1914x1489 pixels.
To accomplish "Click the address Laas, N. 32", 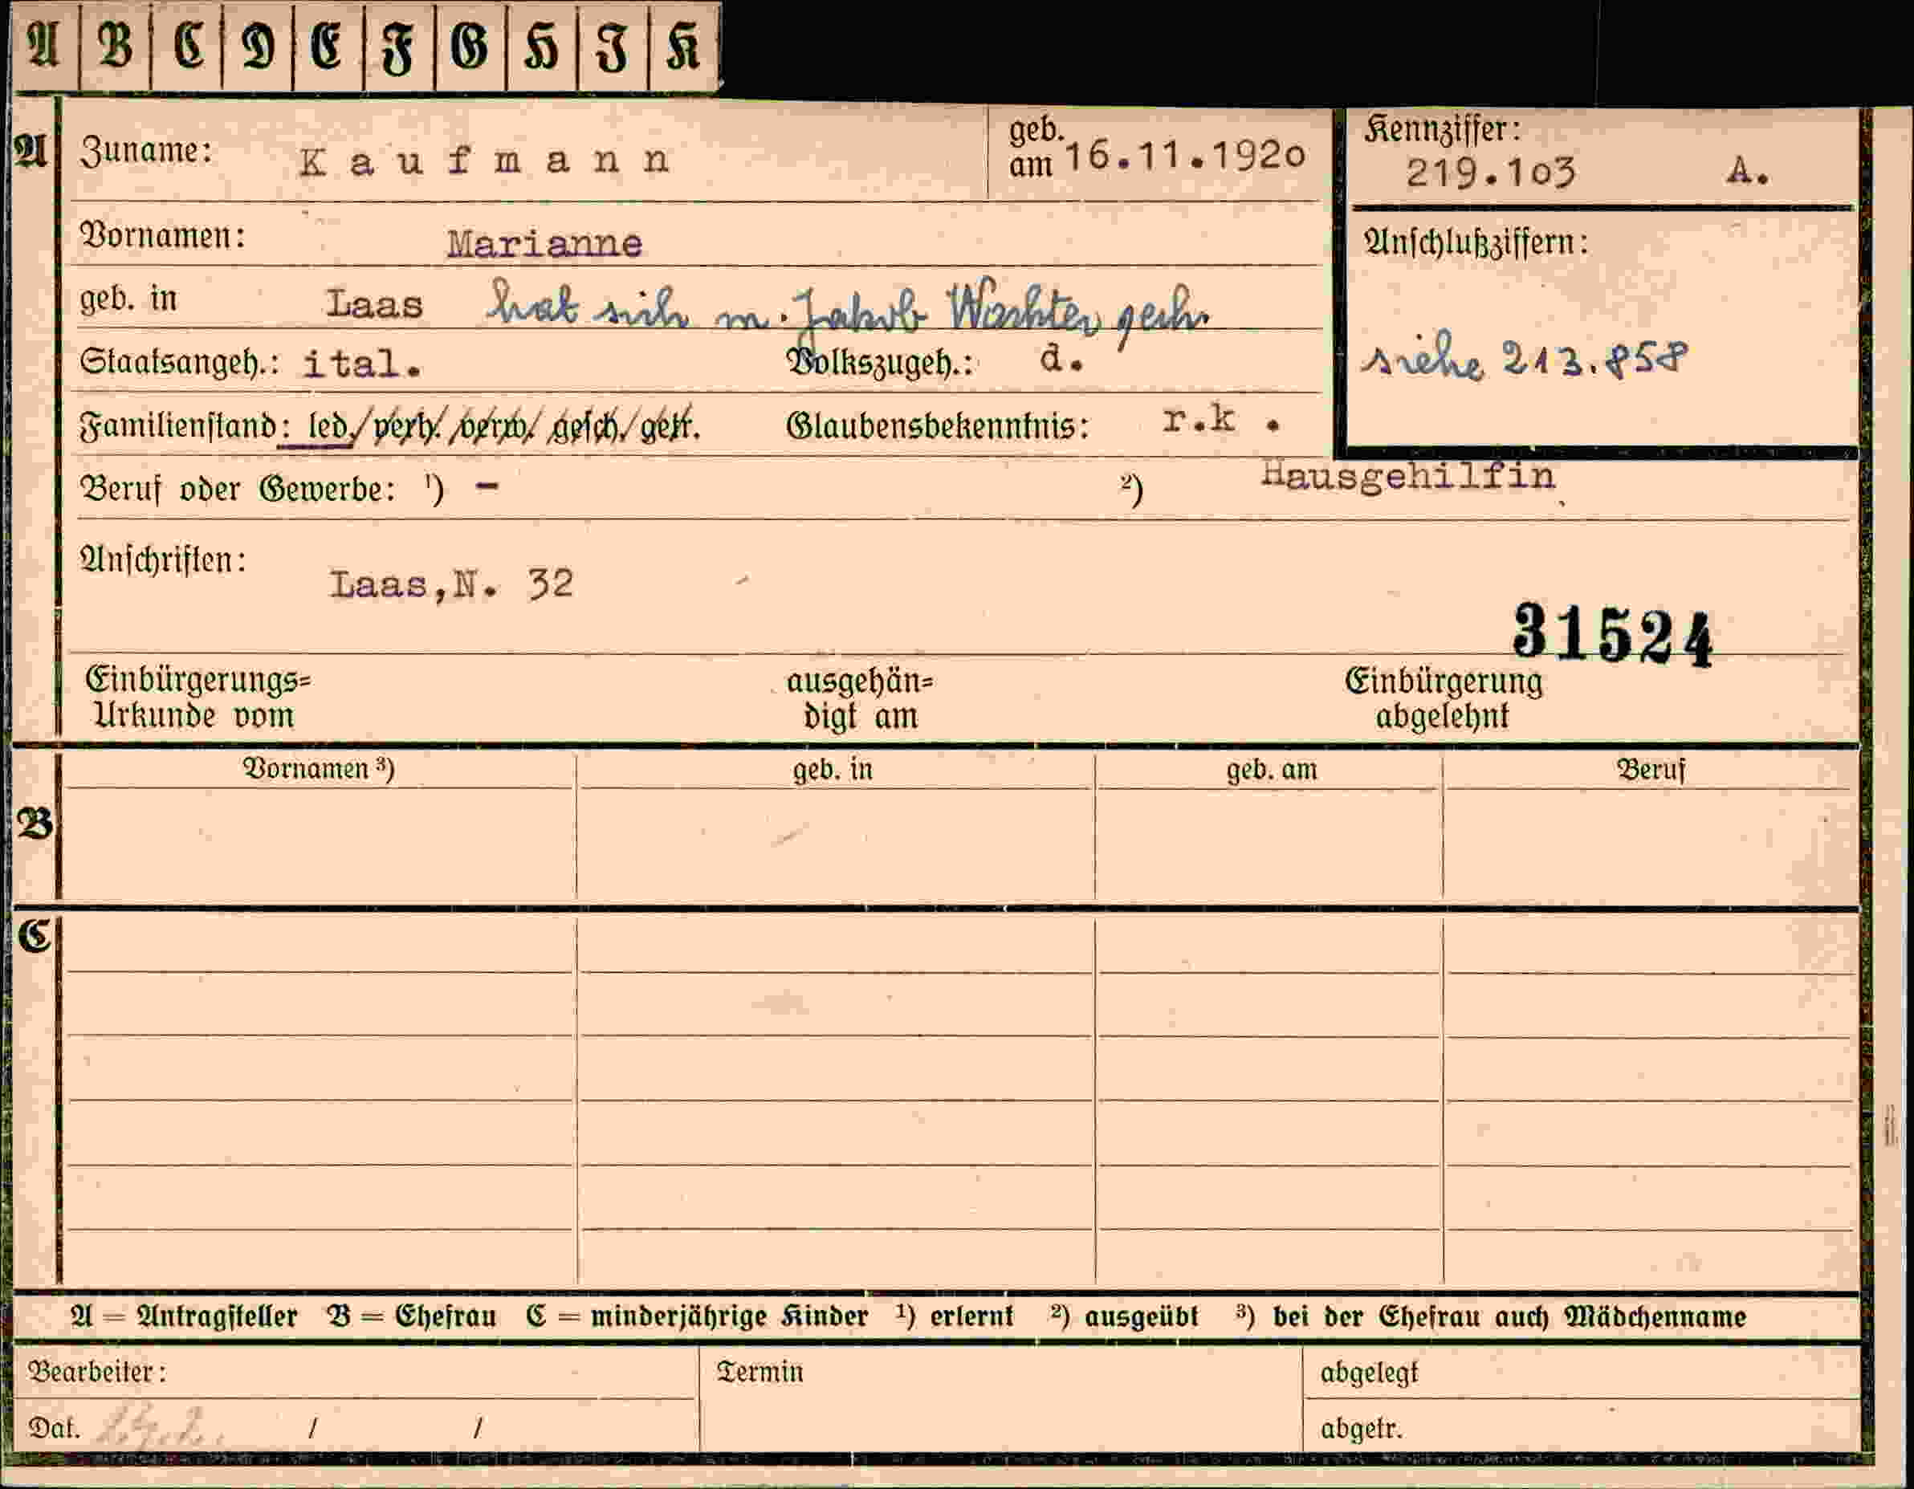I will coord(451,584).
